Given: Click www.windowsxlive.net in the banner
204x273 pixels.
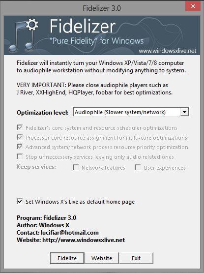Looking at the screenshot, I should (168, 51).
